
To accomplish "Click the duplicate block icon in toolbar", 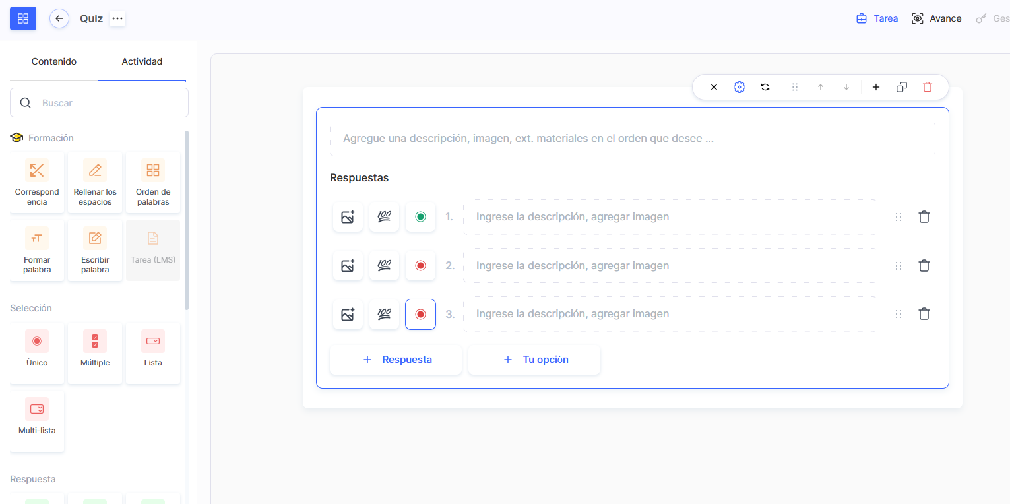I will tap(902, 87).
